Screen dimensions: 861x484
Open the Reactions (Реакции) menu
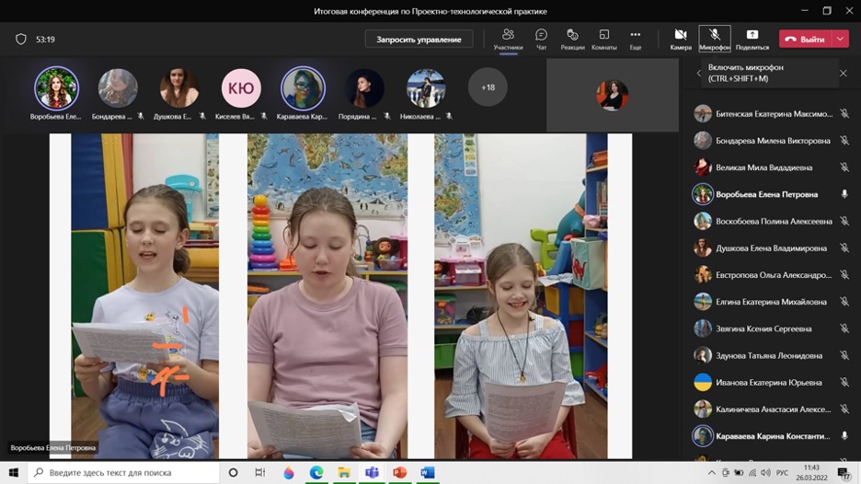[572, 39]
